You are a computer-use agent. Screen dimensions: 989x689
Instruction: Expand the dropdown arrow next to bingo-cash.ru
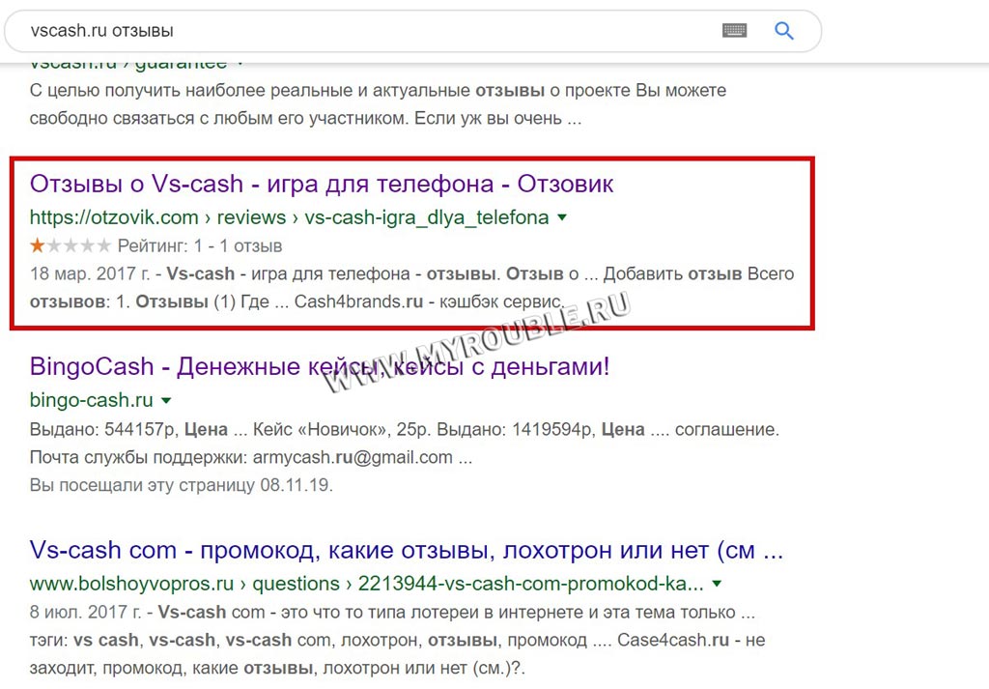coord(166,400)
